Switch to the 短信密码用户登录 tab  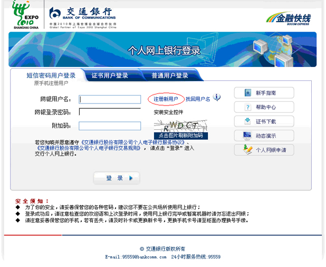click(x=51, y=75)
